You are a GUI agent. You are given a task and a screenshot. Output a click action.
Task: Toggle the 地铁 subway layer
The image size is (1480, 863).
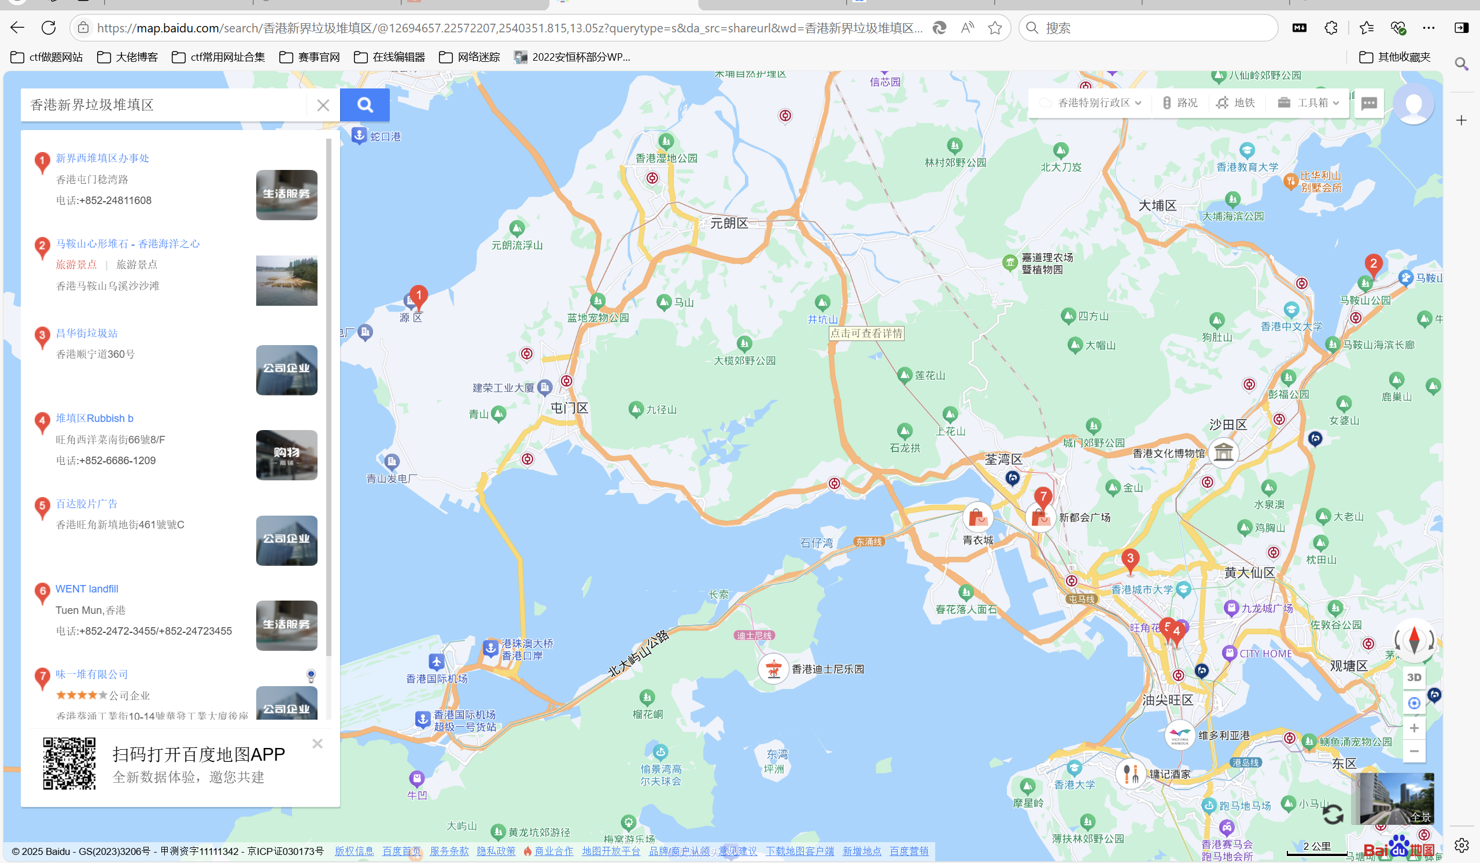pyautogui.click(x=1236, y=103)
